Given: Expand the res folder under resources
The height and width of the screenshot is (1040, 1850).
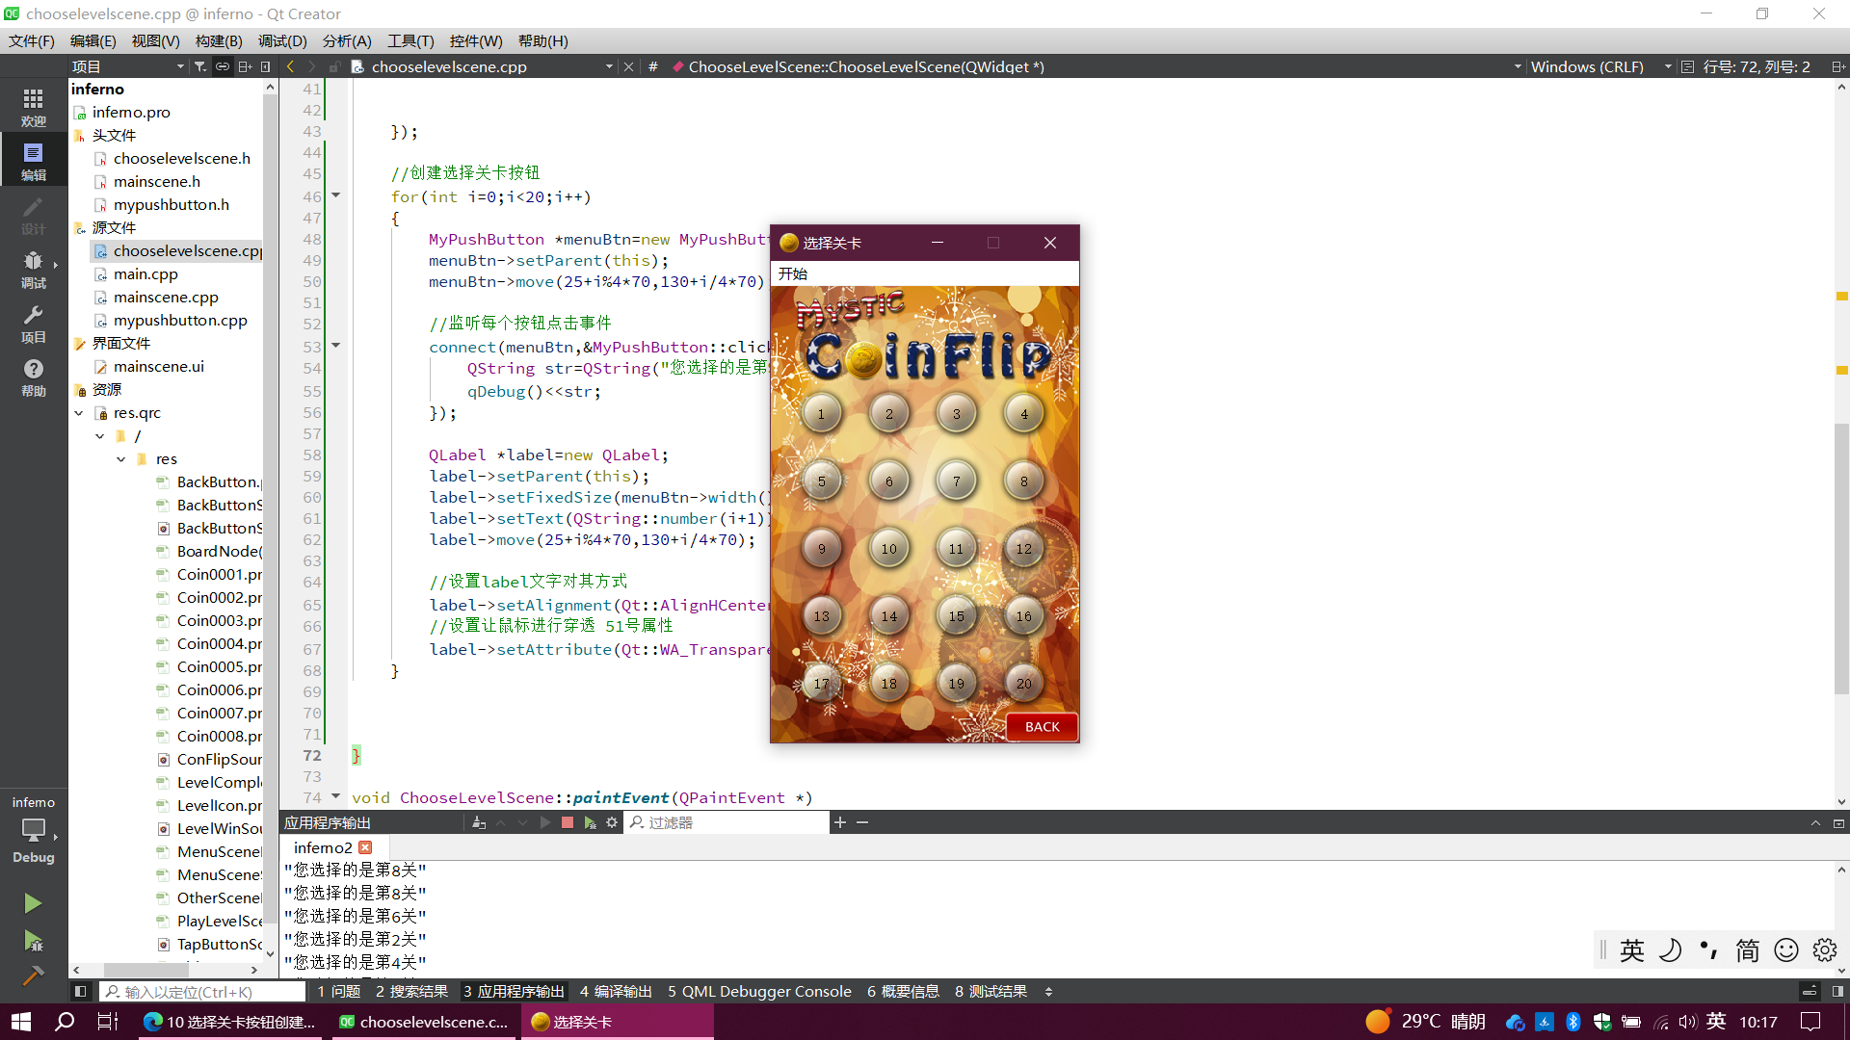Looking at the screenshot, I should (120, 458).
